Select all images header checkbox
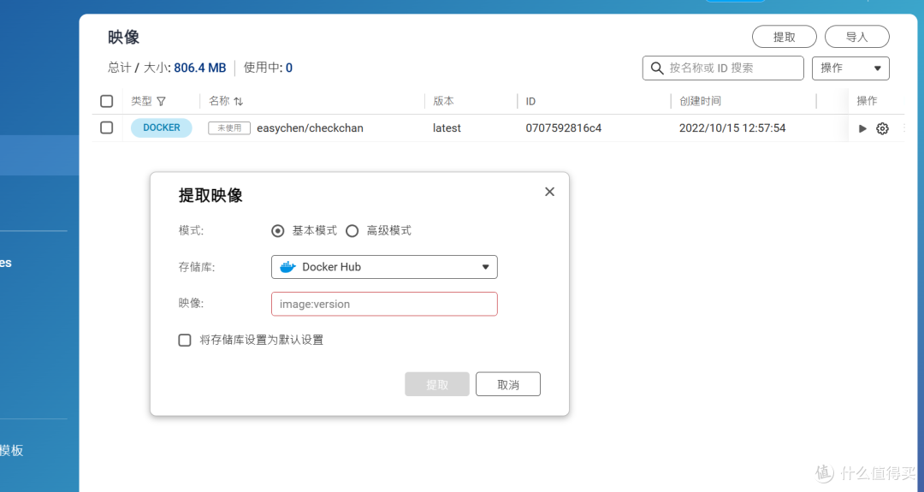 (x=107, y=101)
